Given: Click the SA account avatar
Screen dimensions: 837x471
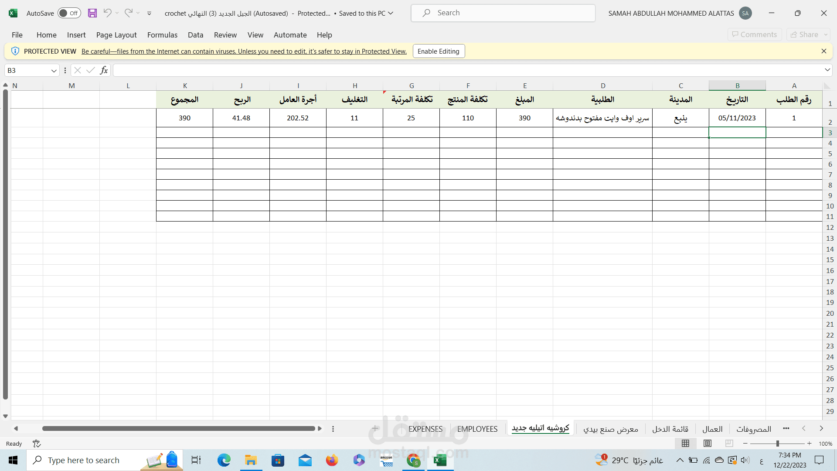Looking at the screenshot, I should [745, 13].
